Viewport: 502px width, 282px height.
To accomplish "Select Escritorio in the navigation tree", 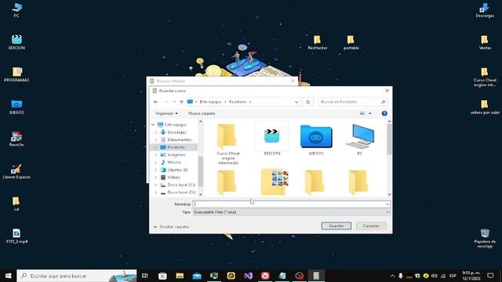I will coord(175,147).
